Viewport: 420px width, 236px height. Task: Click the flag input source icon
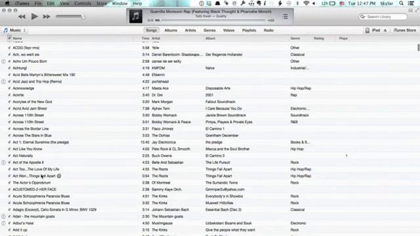click(342, 3)
